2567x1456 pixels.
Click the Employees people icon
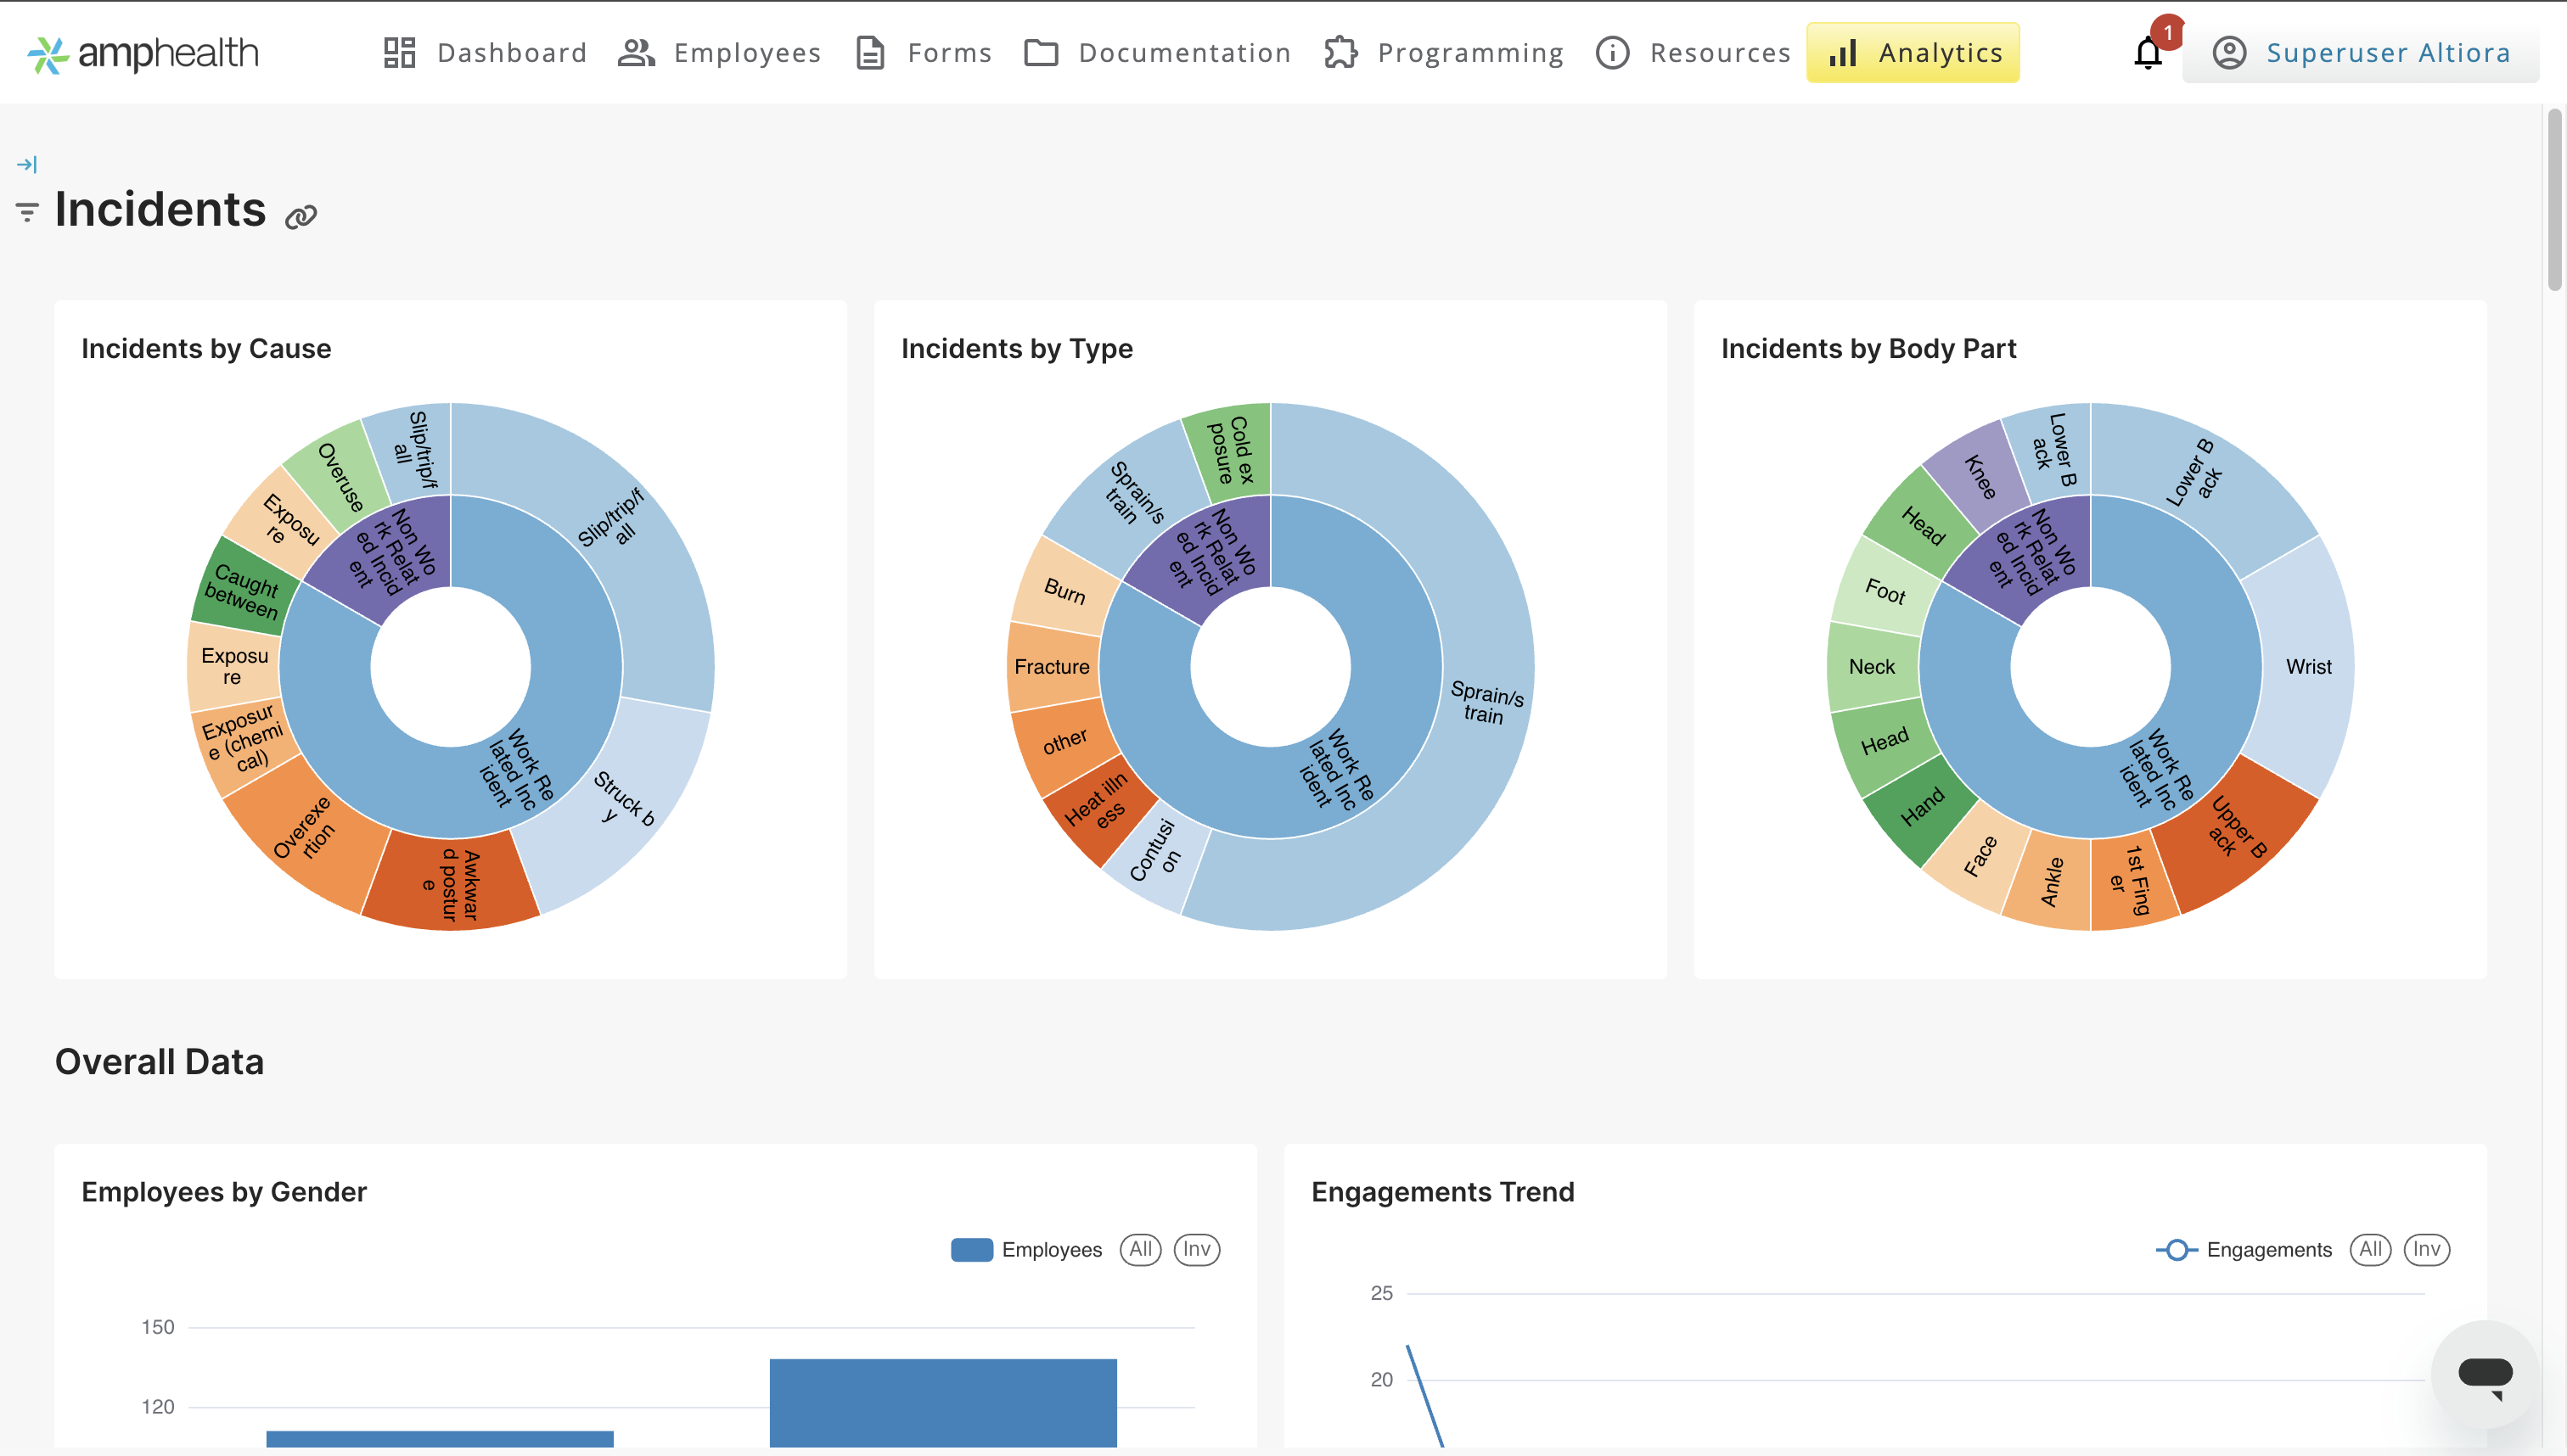coord(637,53)
